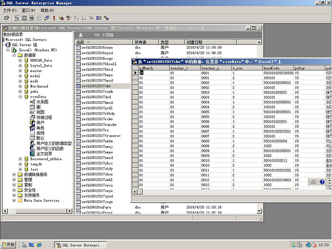Expand the 数据转换服务 folder
332x249 pixels.
[x=14, y=175]
